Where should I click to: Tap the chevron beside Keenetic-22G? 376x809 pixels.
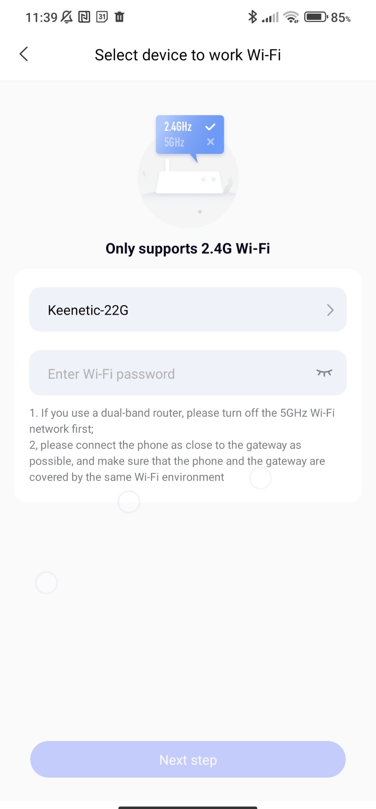pyautogui.click(x=330, y=310)
